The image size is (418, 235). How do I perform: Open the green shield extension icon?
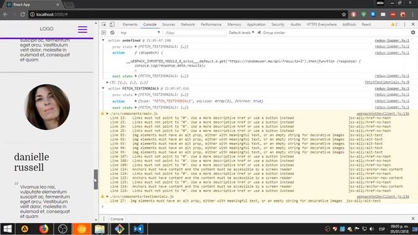[x=363, y=14]
